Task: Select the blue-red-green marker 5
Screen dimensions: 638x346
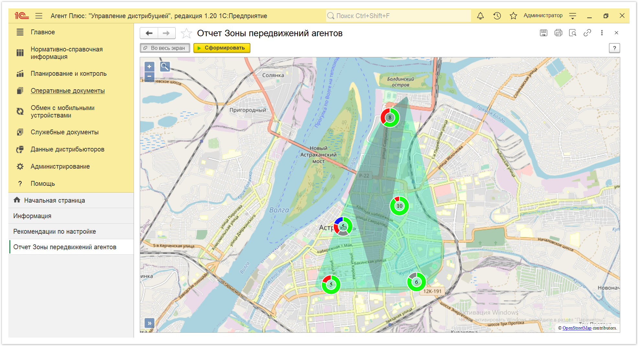Action: [343, 226]
